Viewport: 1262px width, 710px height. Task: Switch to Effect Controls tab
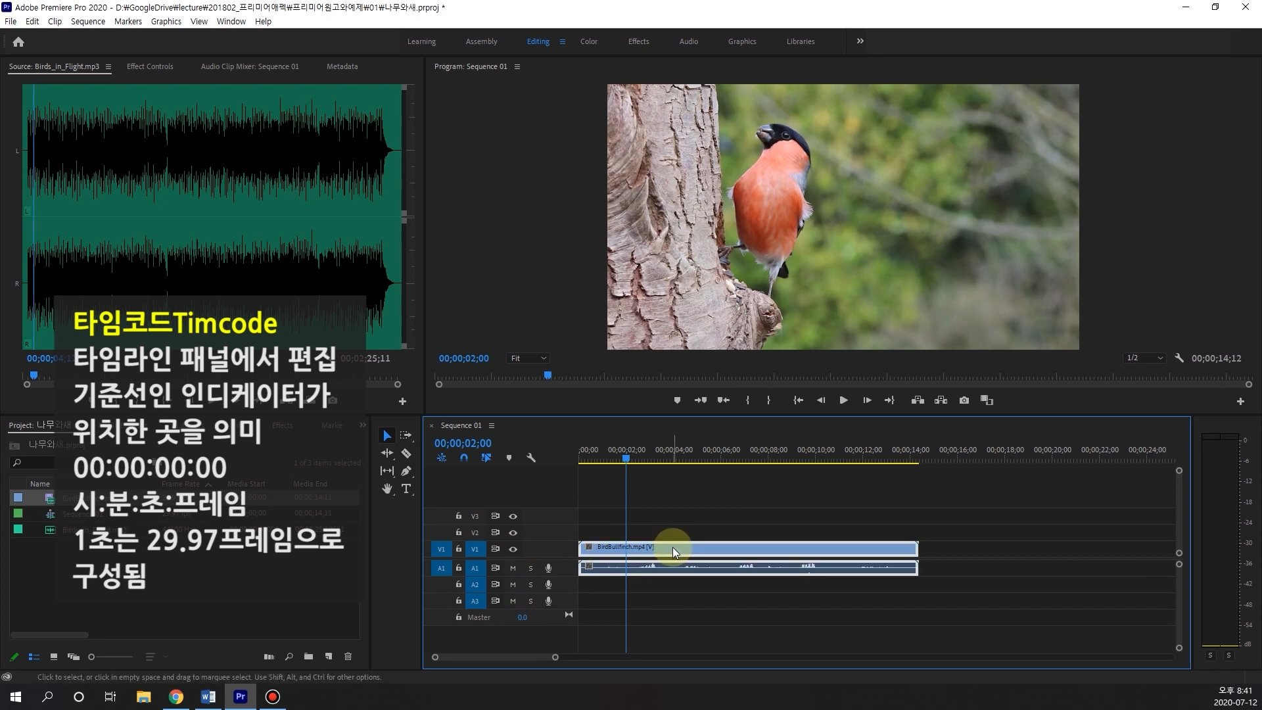coord(150,66)
